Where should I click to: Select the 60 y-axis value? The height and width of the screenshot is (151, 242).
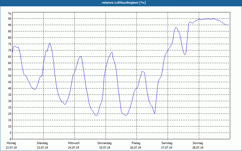click(10, 63)
